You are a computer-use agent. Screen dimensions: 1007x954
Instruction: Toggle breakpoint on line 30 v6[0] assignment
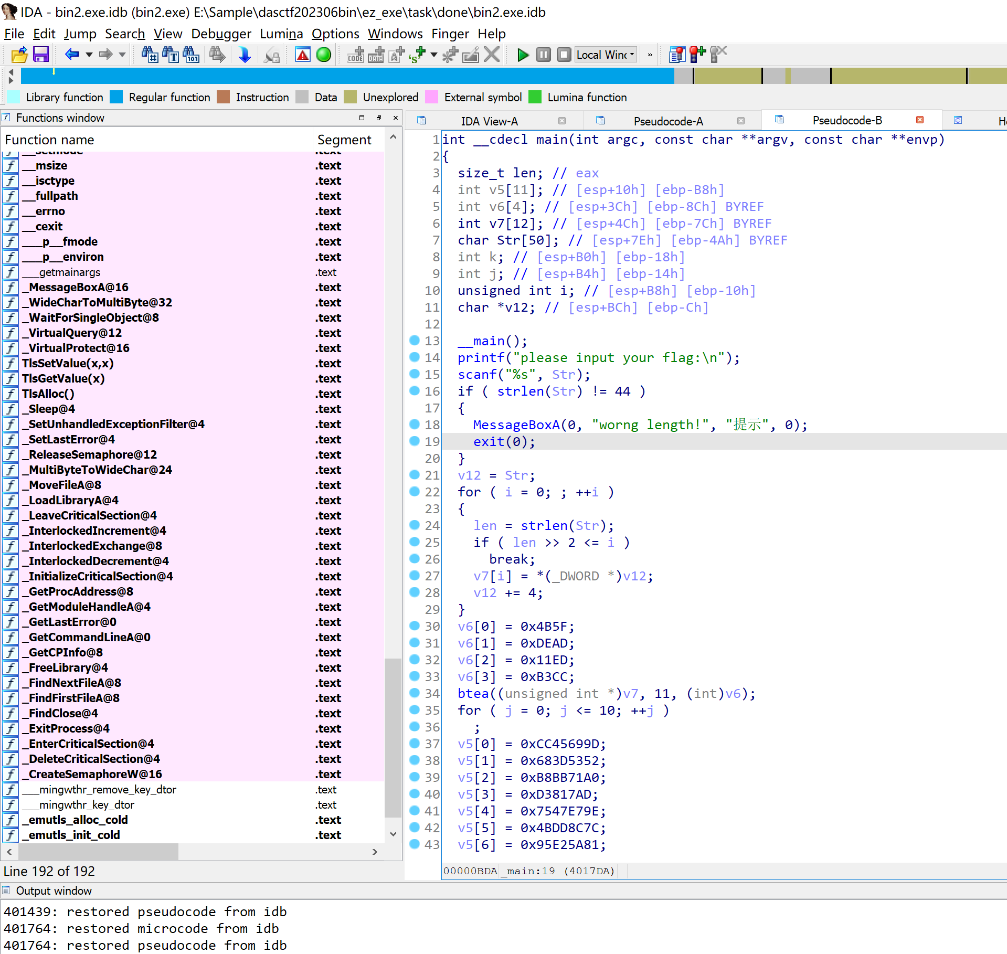pyautogui.click(x=415, y=626)
